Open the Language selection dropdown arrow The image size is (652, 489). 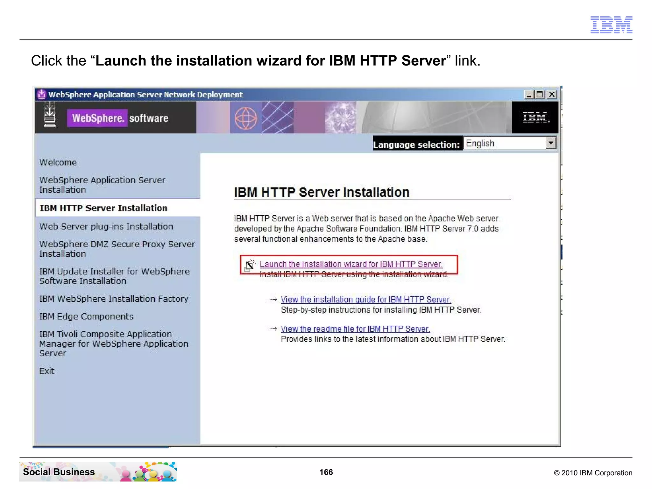(551, 143)
